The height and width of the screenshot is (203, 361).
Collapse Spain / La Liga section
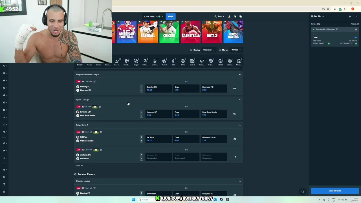coord(240,100)
